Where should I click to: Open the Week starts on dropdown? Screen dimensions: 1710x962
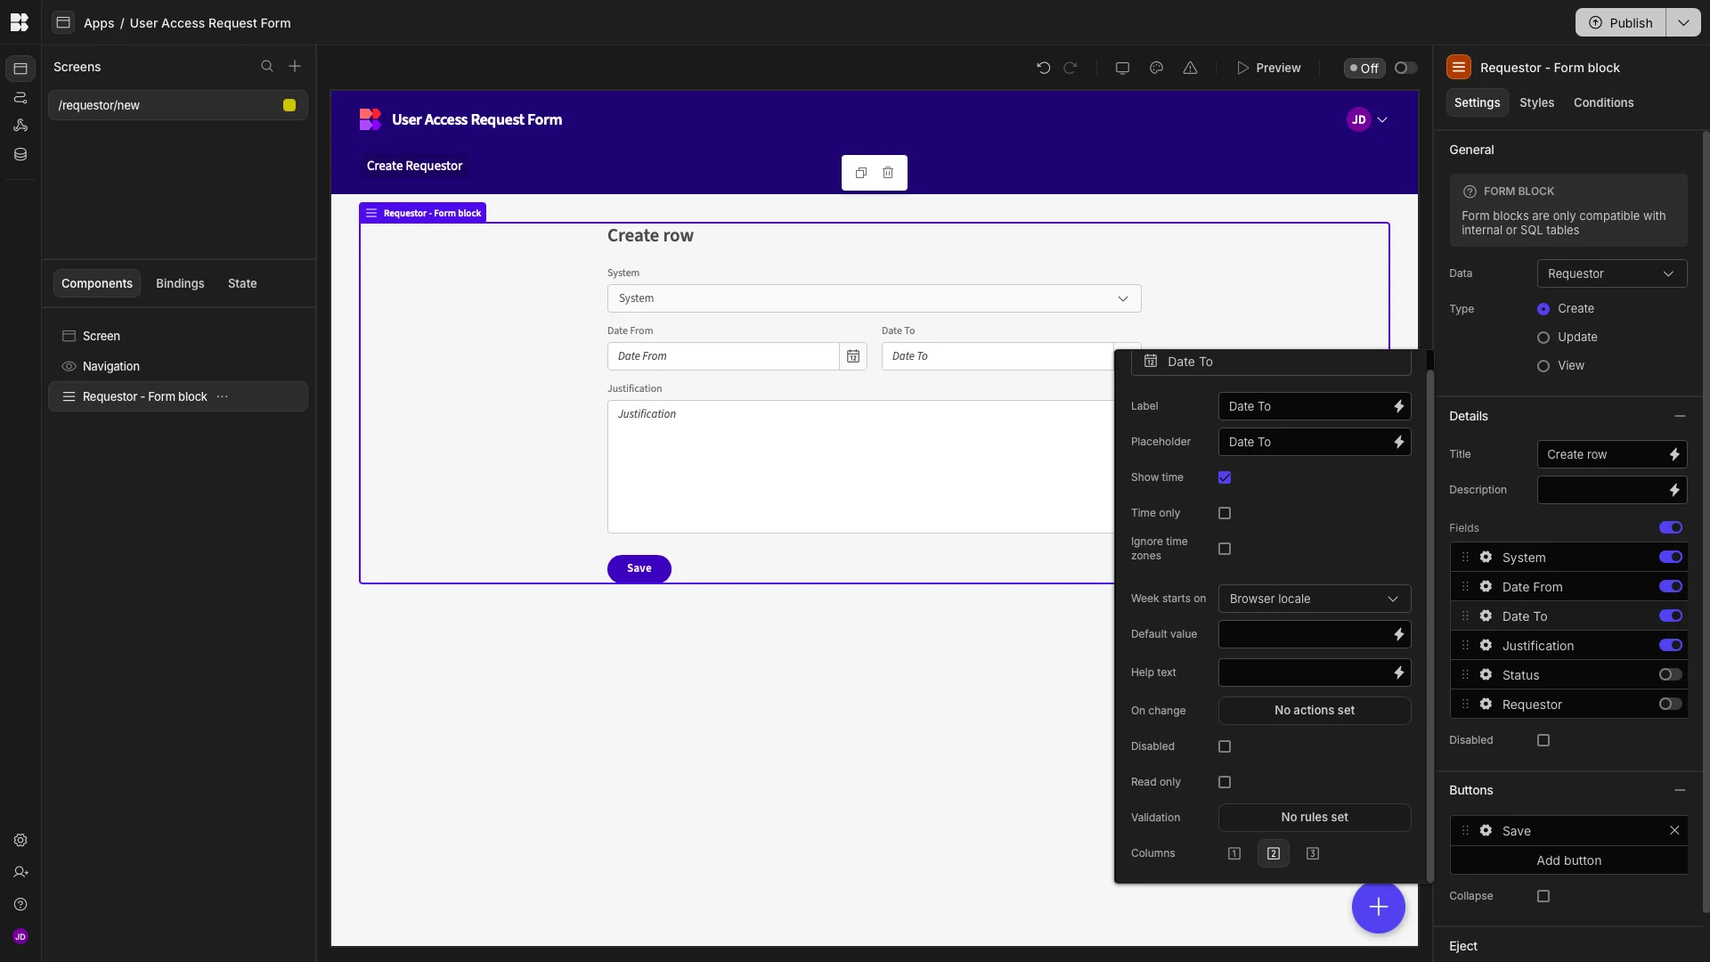(1314, 599)
